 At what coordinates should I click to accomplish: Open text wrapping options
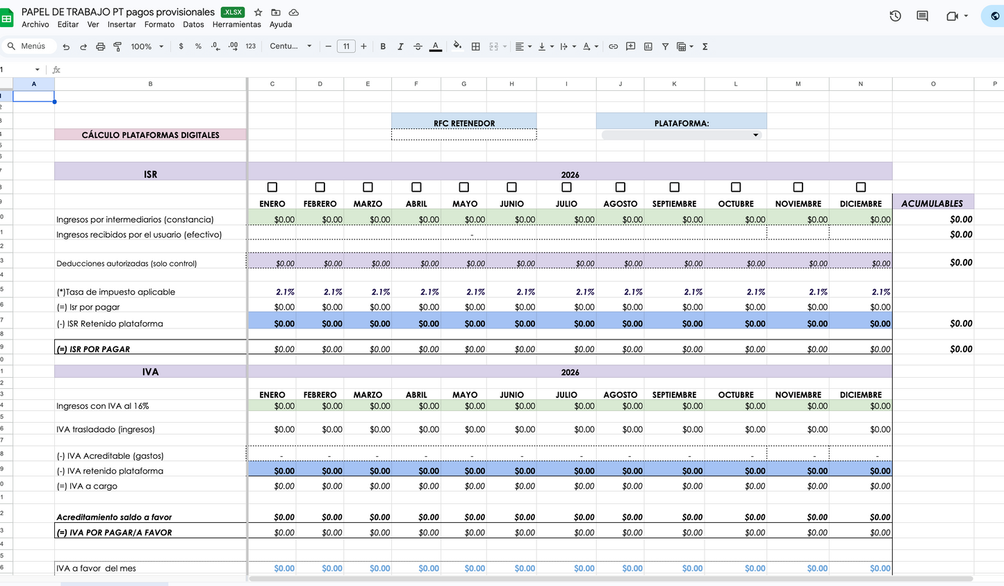tap(568, 47)
